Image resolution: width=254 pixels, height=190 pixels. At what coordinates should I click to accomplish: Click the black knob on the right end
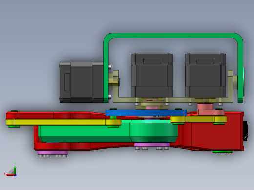point(246,131)
